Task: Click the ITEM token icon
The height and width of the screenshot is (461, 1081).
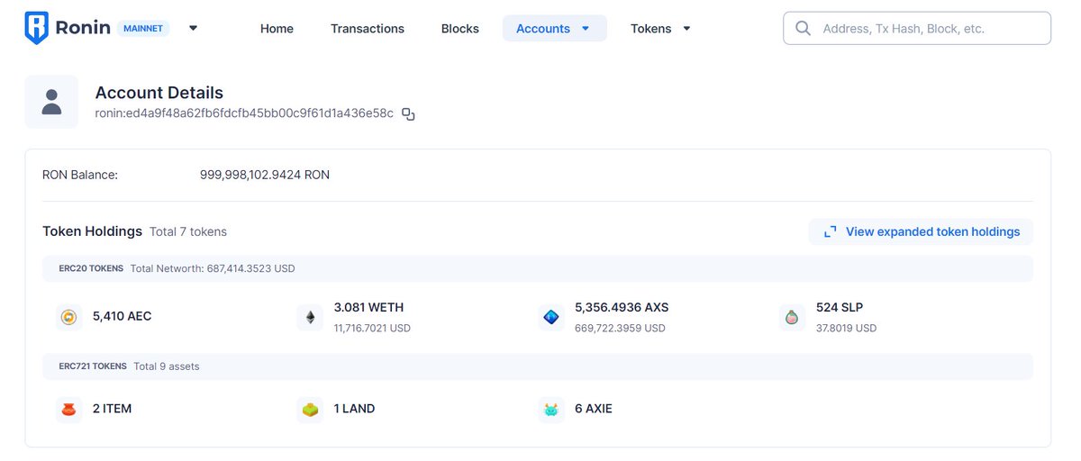Action: click(68, 409)
